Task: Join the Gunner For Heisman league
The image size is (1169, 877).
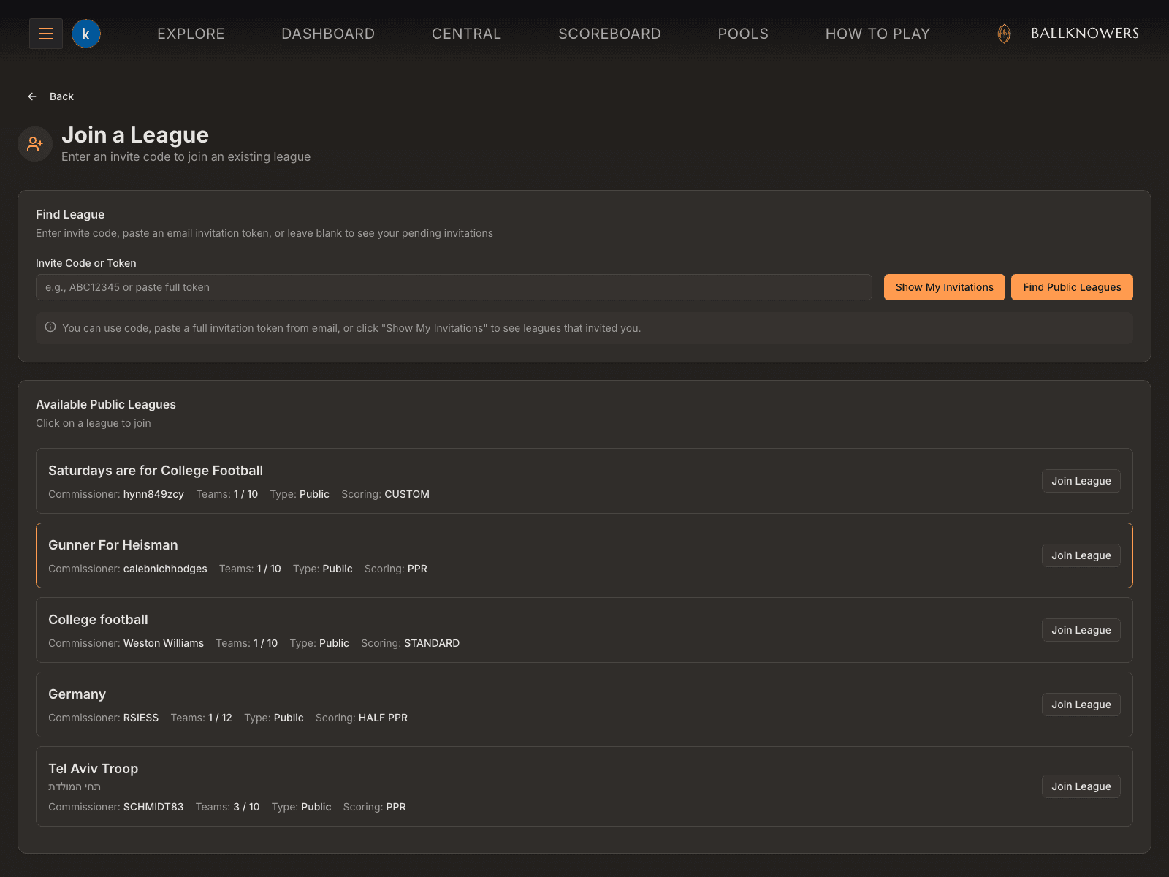Action: coord(1081,555)
